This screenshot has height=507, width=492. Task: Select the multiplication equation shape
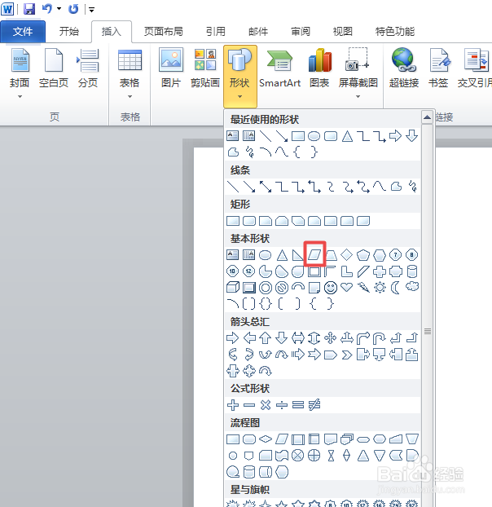(x=266, y=405)
